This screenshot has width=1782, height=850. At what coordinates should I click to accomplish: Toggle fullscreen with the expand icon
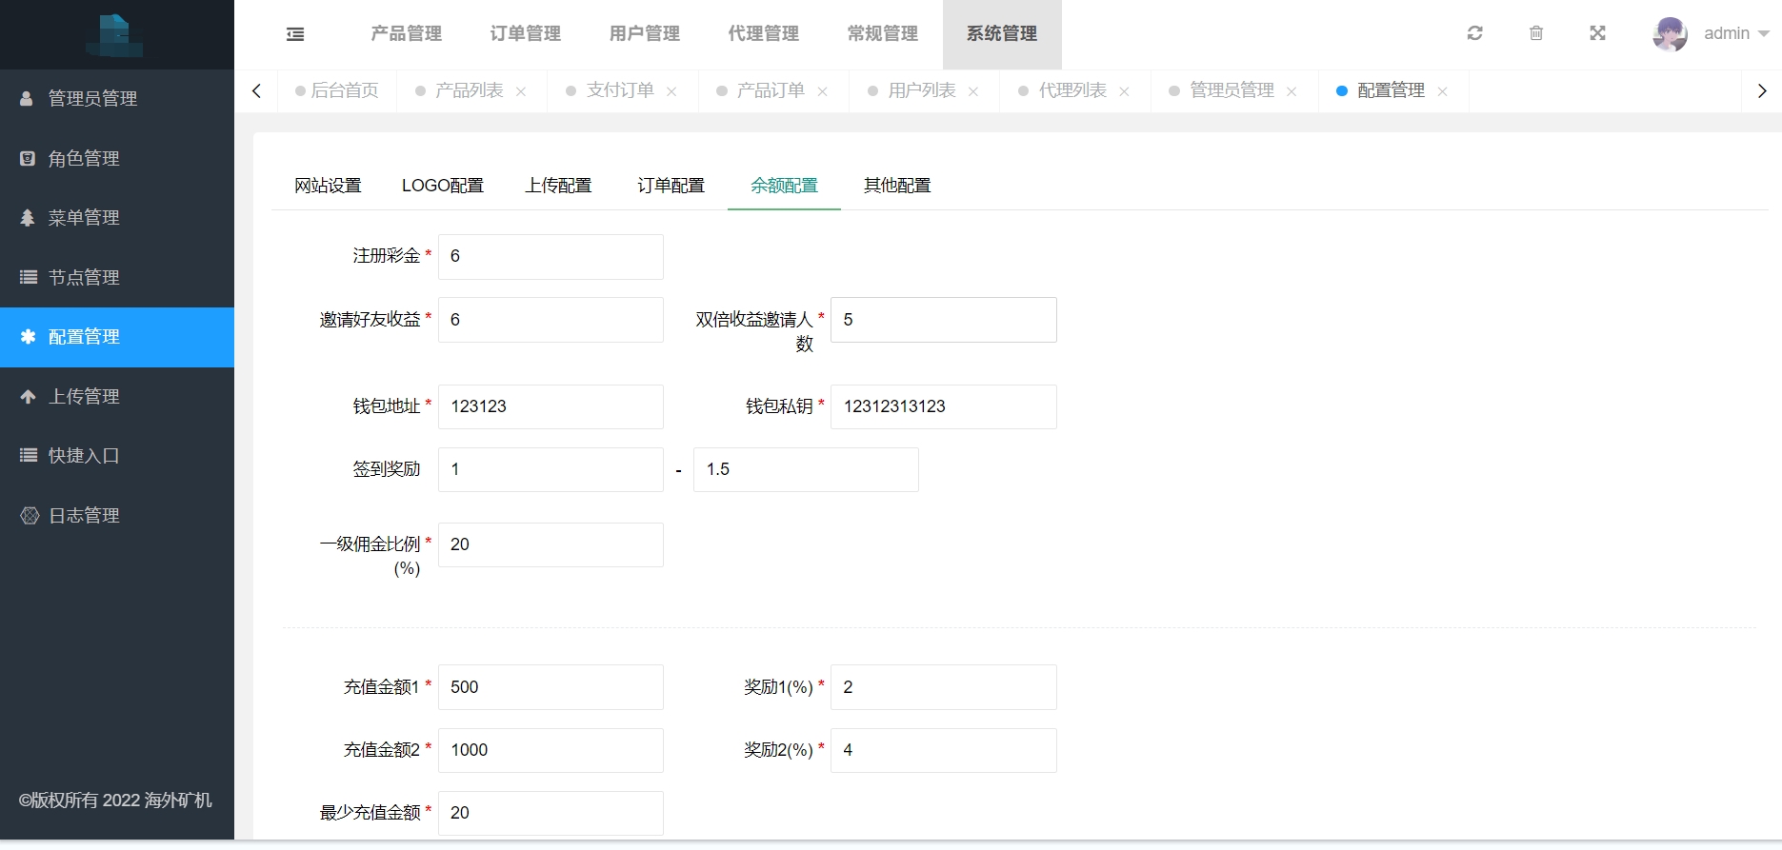point(1597,33)
